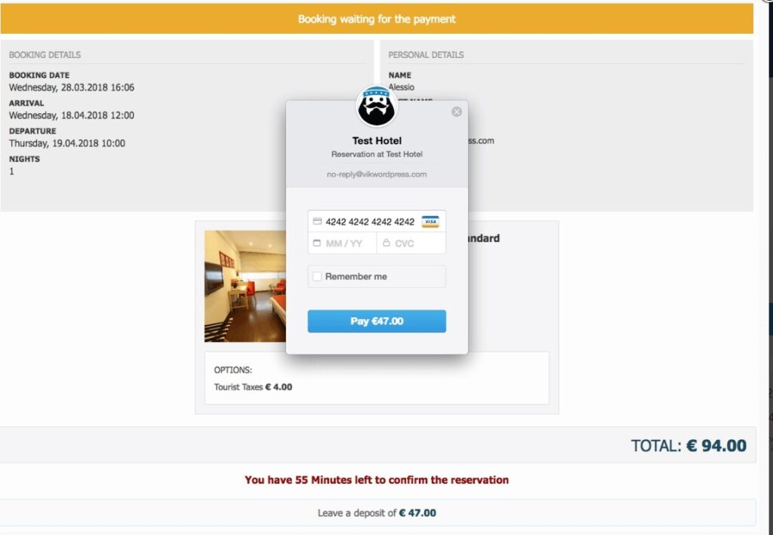Image resolution: width=773 pixels, height=535 pixels.
Task: Click the card number 4242 field
Action: coord(377,222)
